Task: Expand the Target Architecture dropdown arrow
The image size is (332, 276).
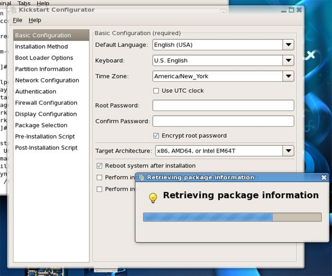Action: (288, 151)
